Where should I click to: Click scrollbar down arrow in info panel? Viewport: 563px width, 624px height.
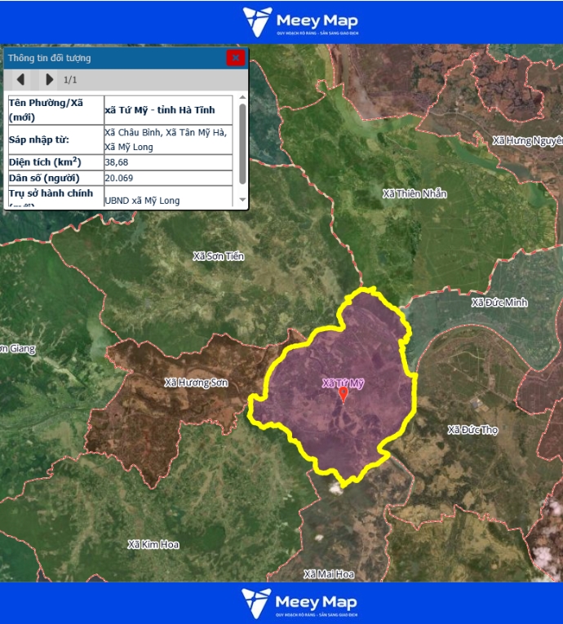click(242, 201)
